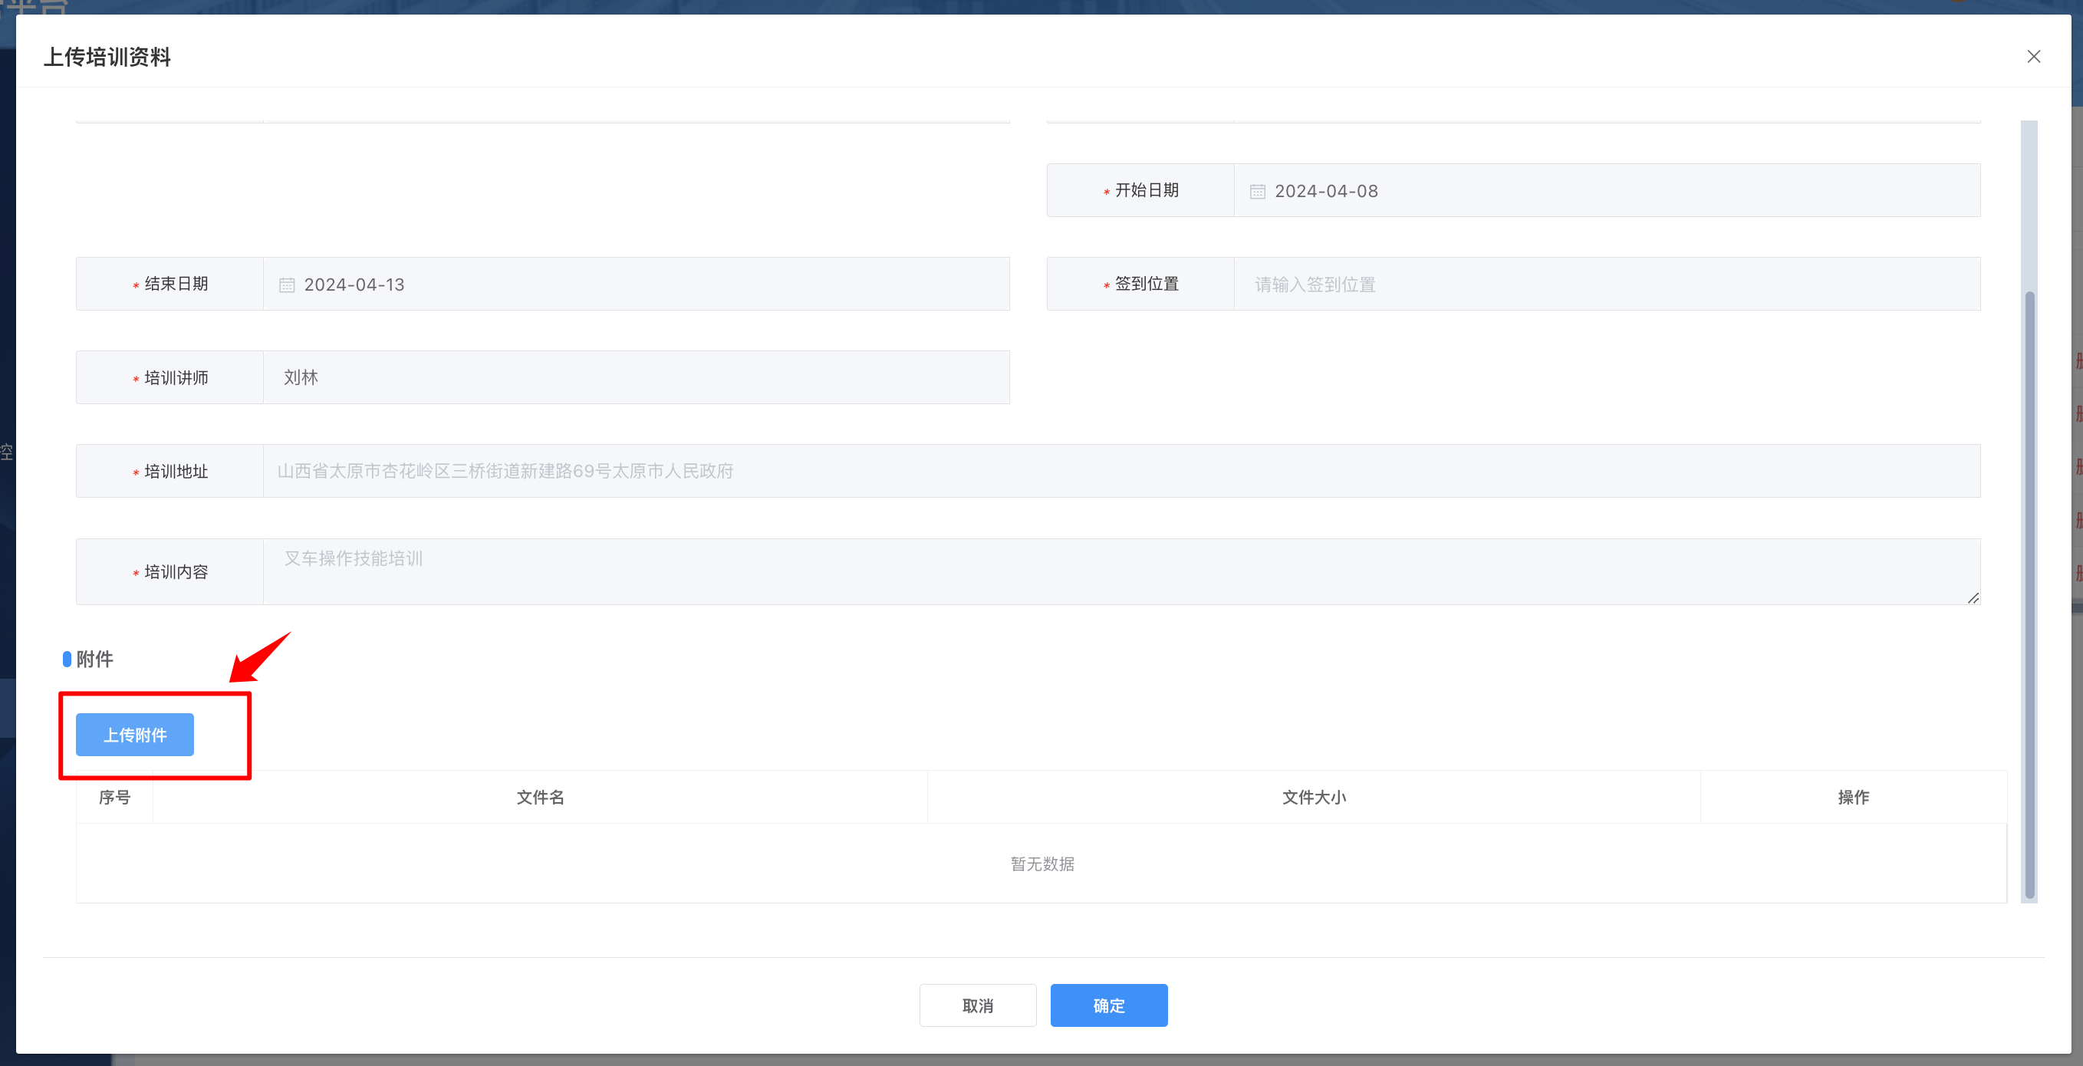Image resolution: width=2083 pixels, height=1066 pixels.
Task: Close the upload training materials dialog
Action: [x=2033, y=57]
